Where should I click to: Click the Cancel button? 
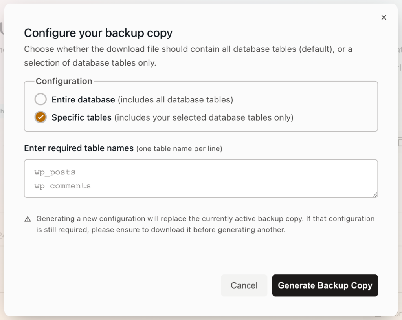click(x=244, y=285)
